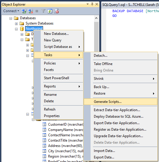
Task: Click the green Refresh toolbar icon
Action: (x=50, y=11)
